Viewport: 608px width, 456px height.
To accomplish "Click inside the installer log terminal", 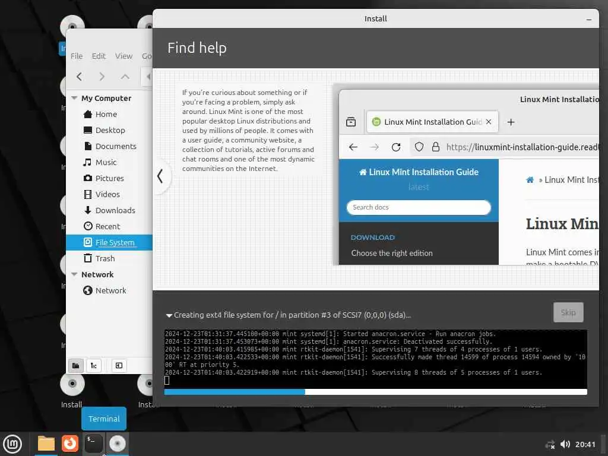I will tap(375, 359).
